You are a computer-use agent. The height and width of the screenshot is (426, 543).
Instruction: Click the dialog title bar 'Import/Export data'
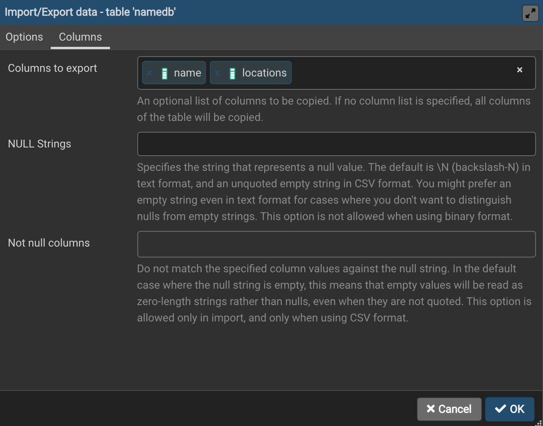[x=90, y=12]
